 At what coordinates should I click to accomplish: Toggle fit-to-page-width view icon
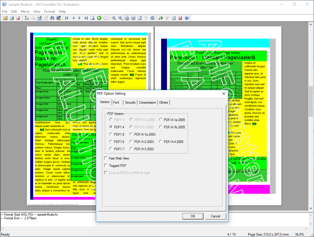tap(133, 18)
